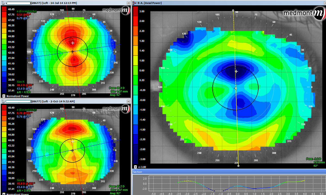326x195 pixels.
Task: Pick the 3.00 red swatch in the difference scale
Action: pyautogui.click(x=135, y=11)
